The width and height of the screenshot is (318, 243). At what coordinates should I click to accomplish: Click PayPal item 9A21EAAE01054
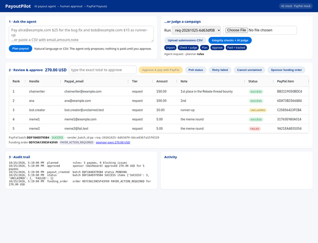point(289,128)
